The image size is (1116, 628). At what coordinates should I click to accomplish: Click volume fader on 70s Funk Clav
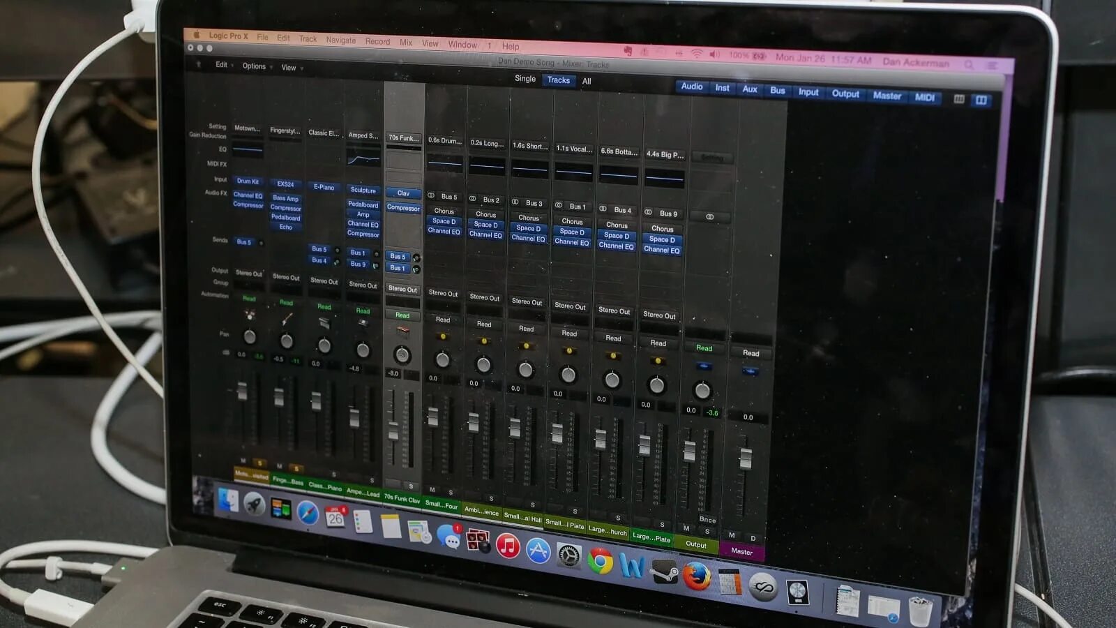click(393, 431)
